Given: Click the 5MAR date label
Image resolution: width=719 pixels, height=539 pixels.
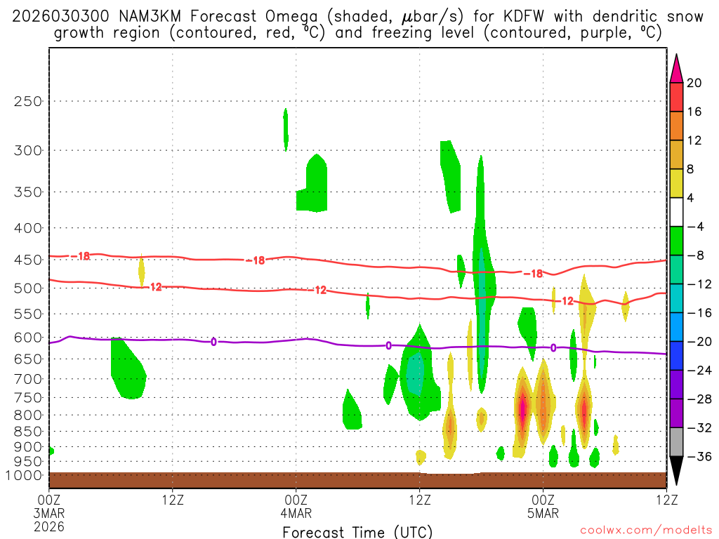Looking at the screenshot, I should [543, 513].
